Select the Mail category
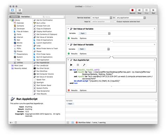Viewport: 166px width, 136px height. pos(18,40)
